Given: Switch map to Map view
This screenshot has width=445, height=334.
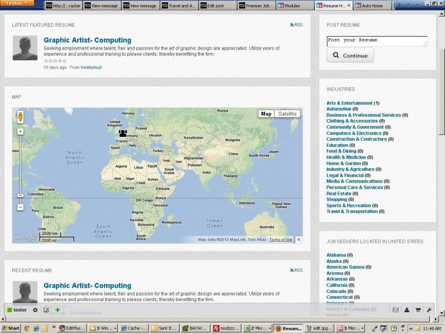Looking at the screenshot, I should pyautogui.click(x=266, y=114).
